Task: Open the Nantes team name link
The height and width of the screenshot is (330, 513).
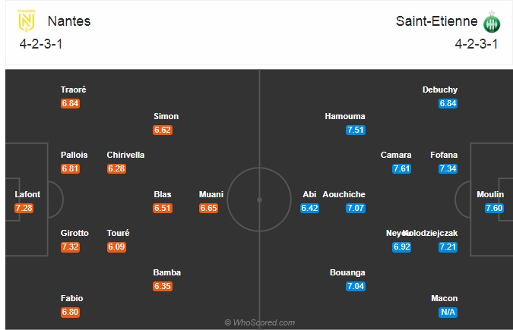Action: 69,21
